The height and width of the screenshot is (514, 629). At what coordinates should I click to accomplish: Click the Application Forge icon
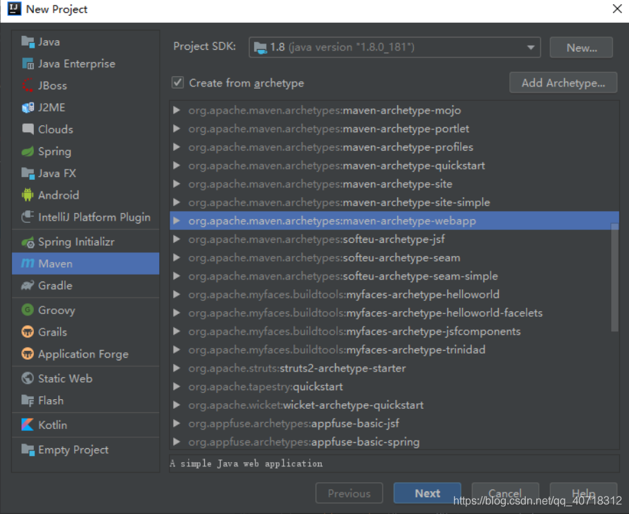click(28, 354)
